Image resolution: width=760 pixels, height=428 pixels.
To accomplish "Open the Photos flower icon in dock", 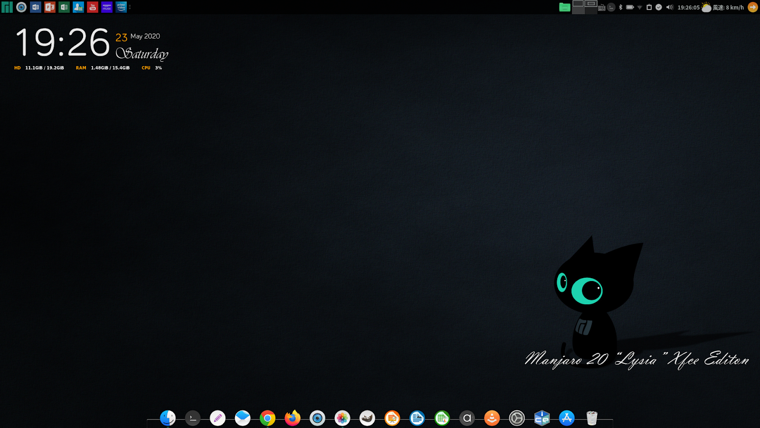I will tap(342, 418).
